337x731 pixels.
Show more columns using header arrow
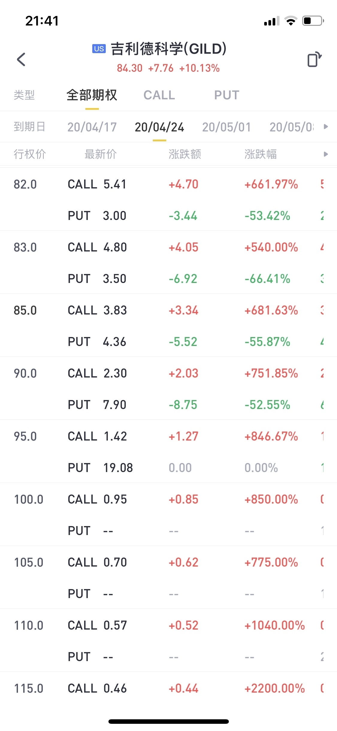click(326, 154)
